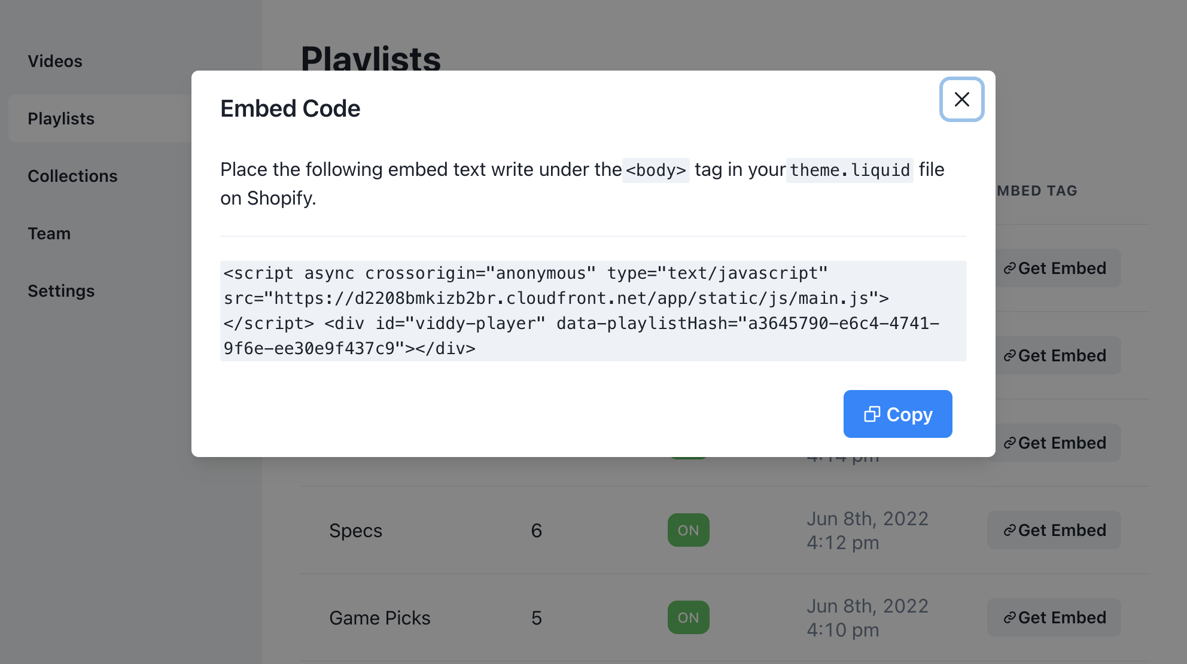Toggle the ON status for Game Picks
1187x664 pixels.
(688, 617)
